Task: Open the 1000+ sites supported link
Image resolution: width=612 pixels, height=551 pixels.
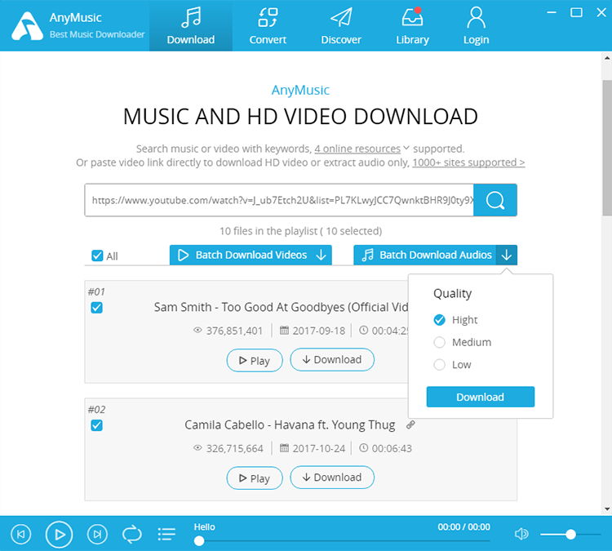Action: click(x=468, y=162)
